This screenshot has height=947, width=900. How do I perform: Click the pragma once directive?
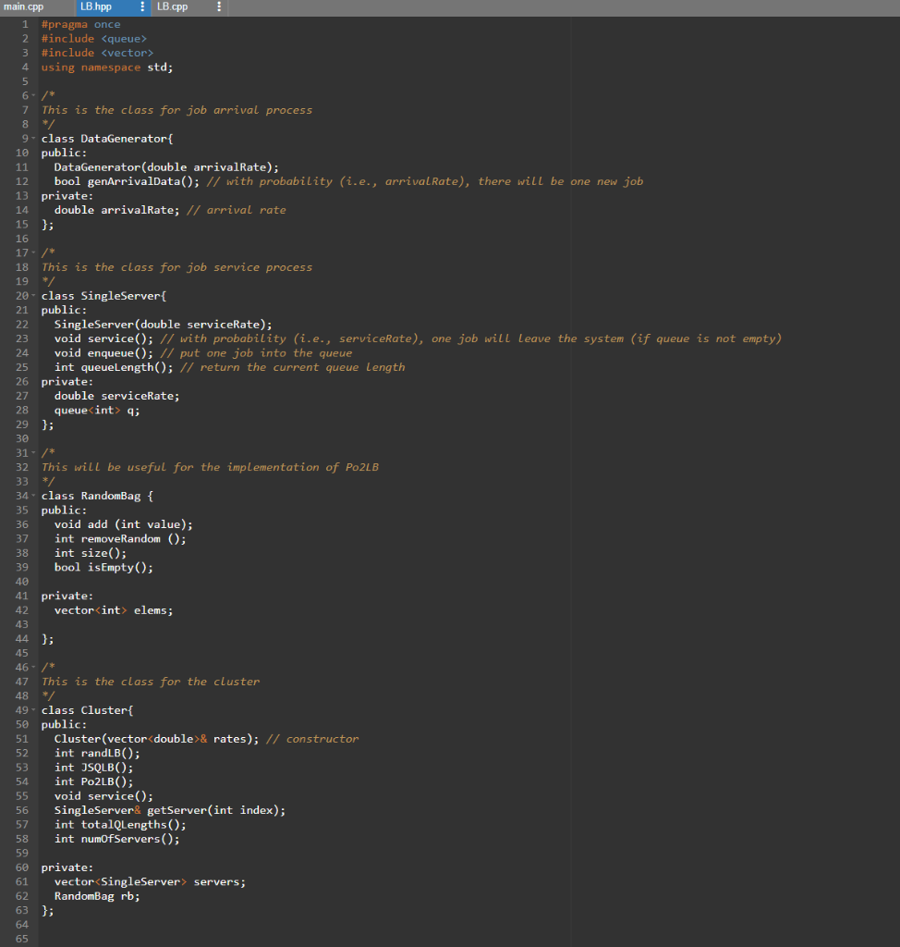tap(74, 24)
